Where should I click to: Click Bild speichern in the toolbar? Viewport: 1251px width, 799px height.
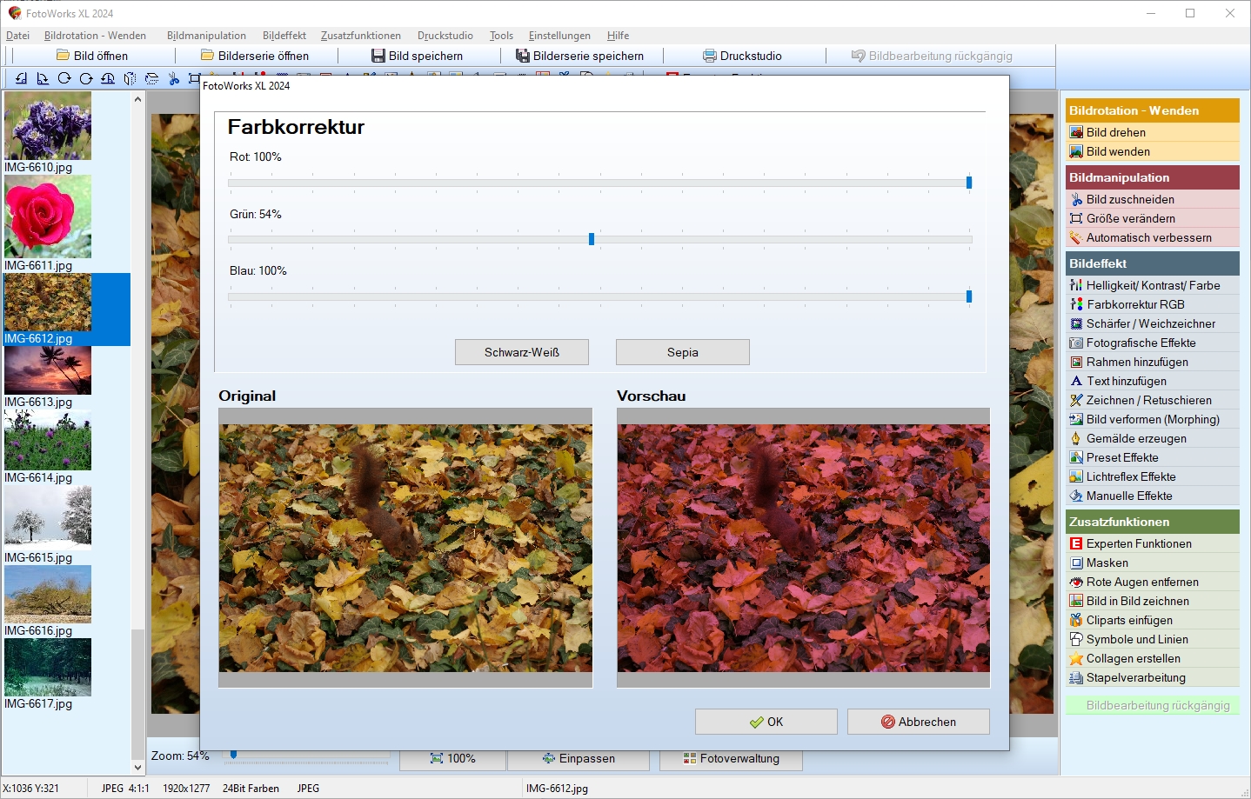[x=418, y=56]
